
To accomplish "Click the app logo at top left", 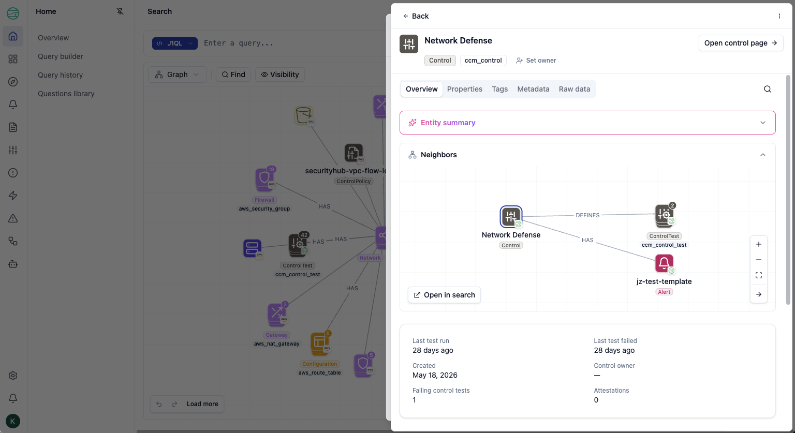I will pos(13,13).
